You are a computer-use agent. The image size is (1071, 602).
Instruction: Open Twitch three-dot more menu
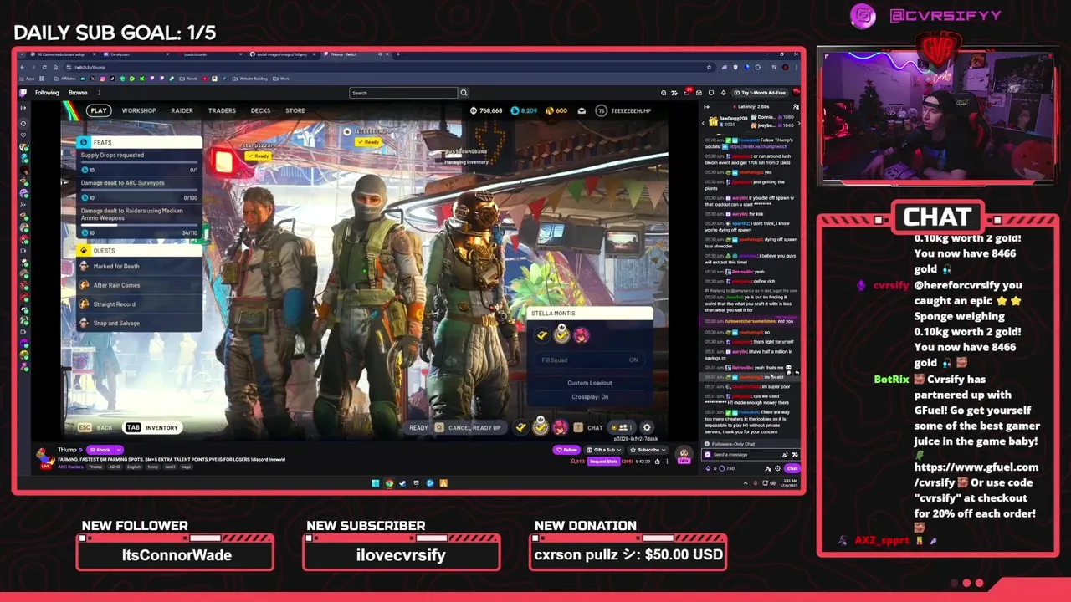[100, 93]
